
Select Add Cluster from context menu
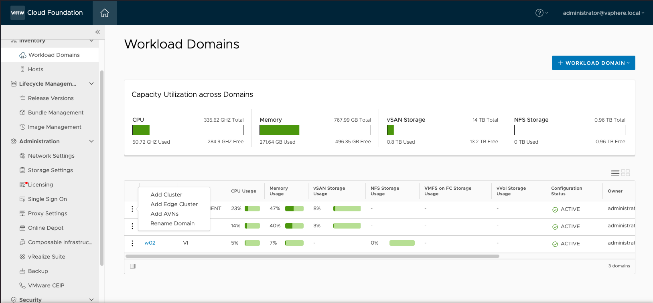(x=166, y=195)
